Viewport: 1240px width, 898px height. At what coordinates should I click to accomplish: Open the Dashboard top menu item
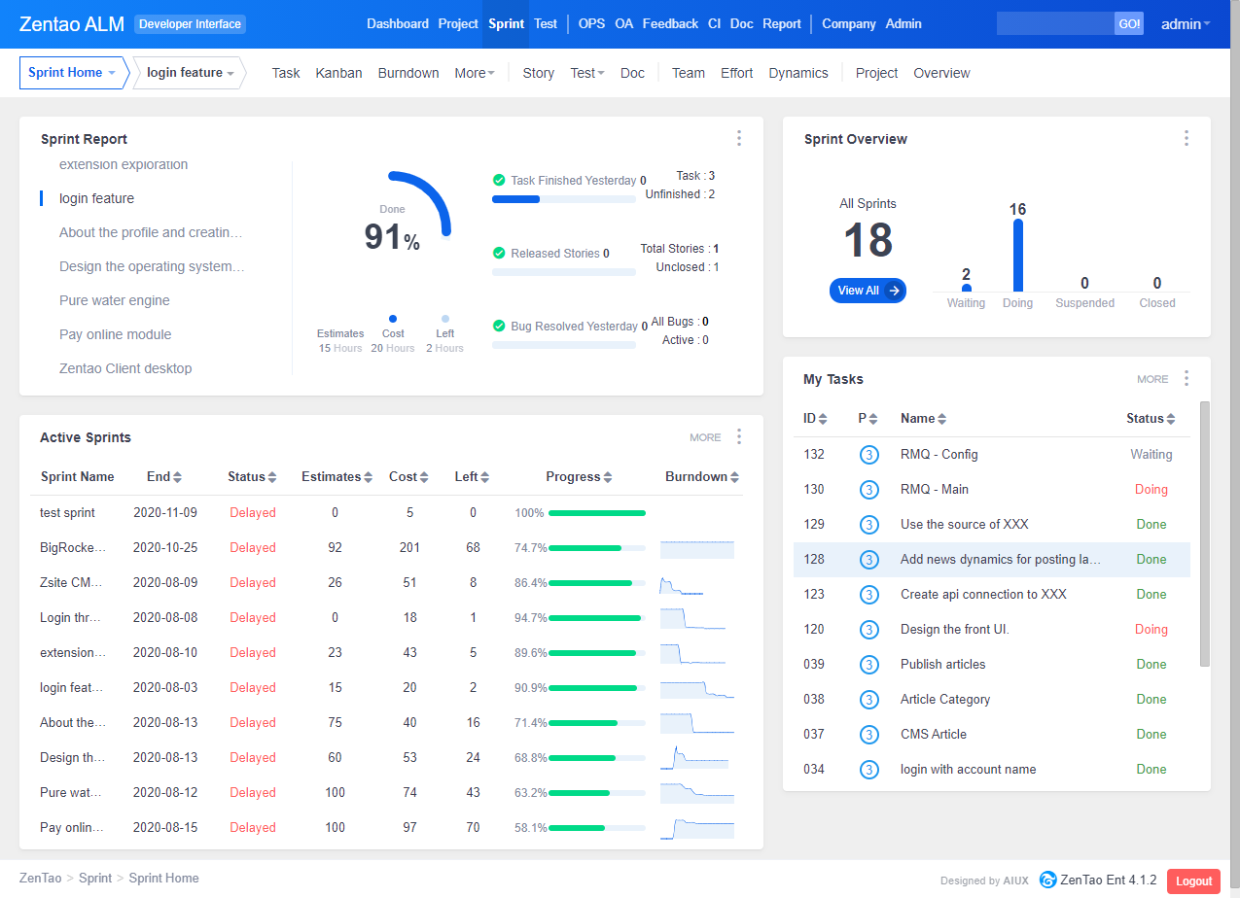(397, 23)
